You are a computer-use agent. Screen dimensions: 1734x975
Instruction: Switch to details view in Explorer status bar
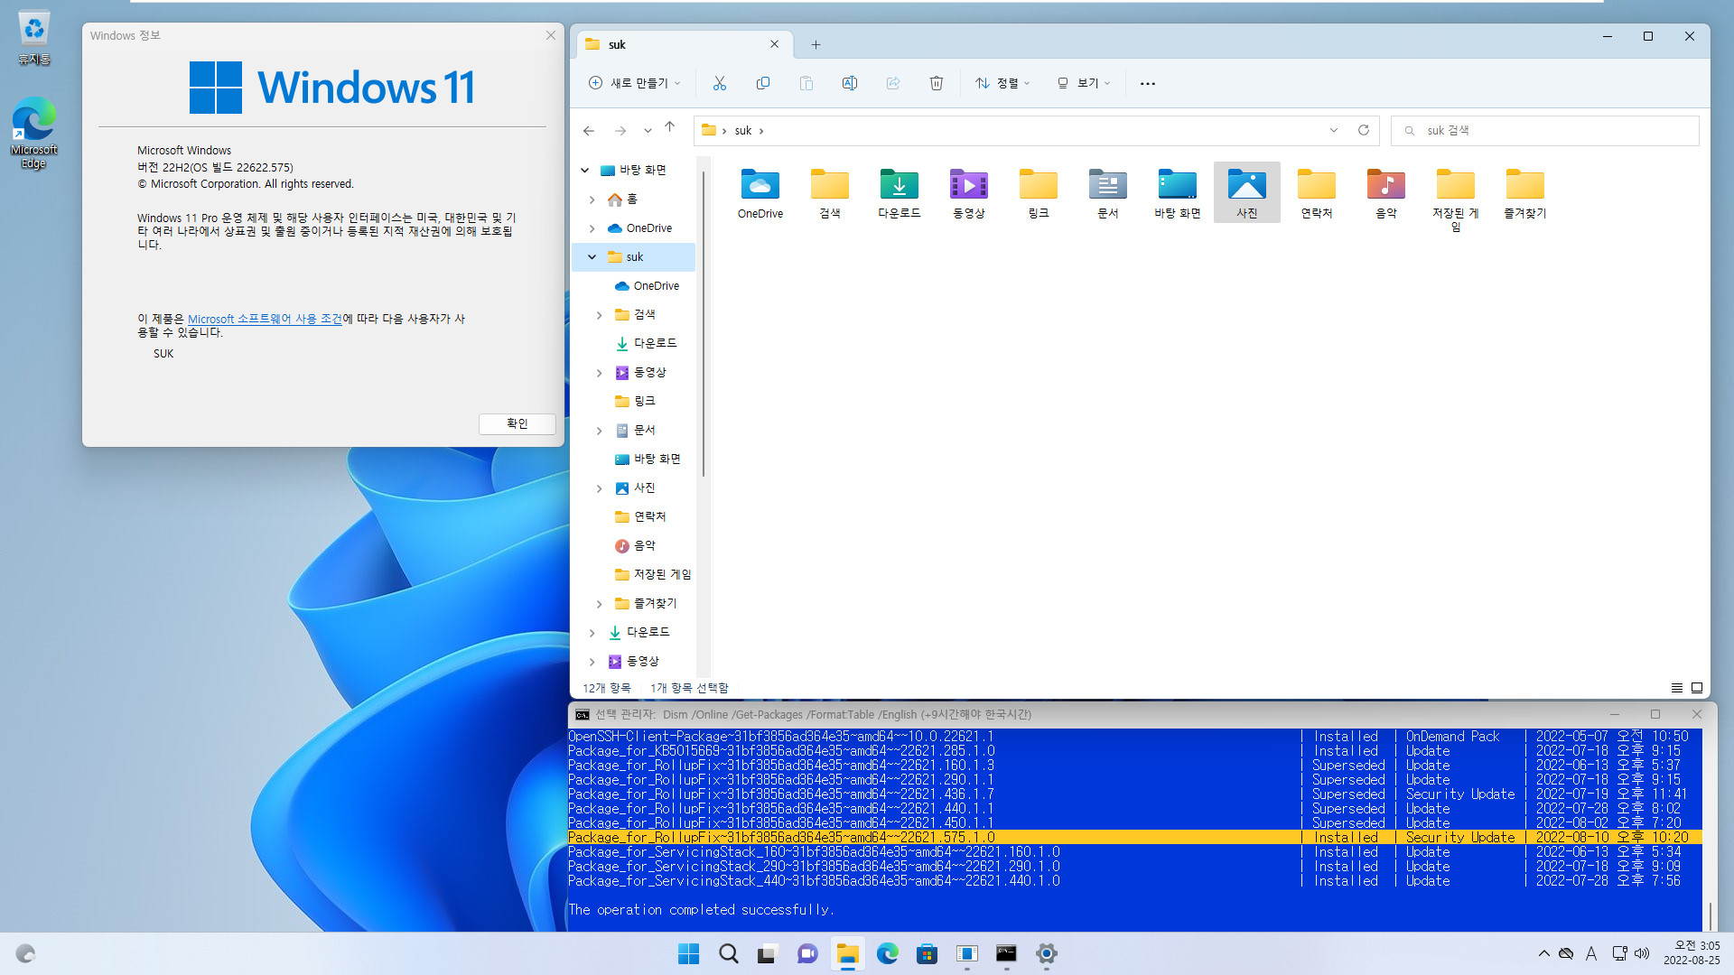1676,688
